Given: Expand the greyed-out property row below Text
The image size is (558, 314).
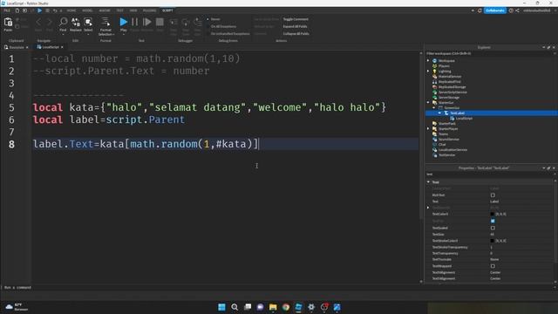Looking at the screenshot, I should [428, 208].
